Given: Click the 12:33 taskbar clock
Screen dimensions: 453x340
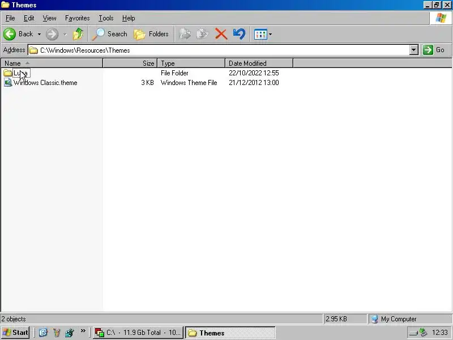Looking at the screenshot, I should click(x=440, y=333).
